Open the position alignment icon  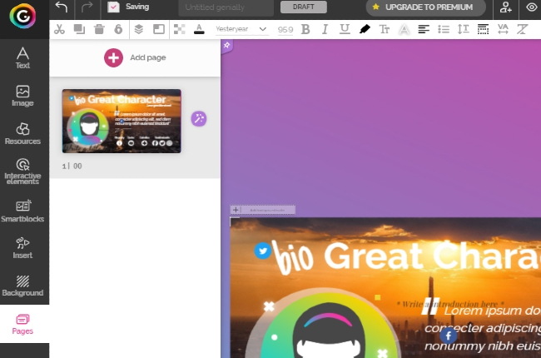(x=159, y=29)
